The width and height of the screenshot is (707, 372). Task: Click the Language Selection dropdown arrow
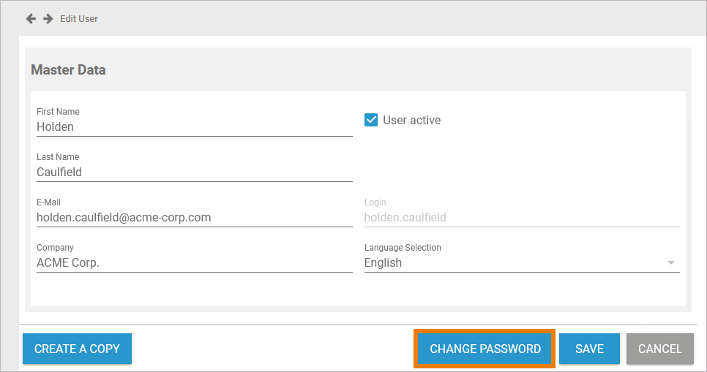[671, 262]
